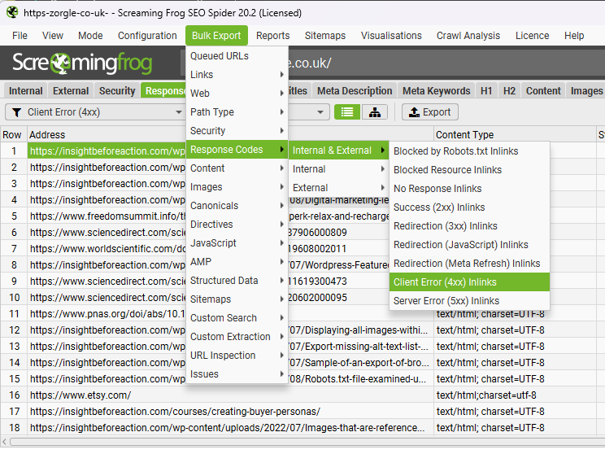The height and width of the screenshot is (454, 605).
Task: Click the Screaming Frog app icon in title bar
Action: [x=12, y=12]
